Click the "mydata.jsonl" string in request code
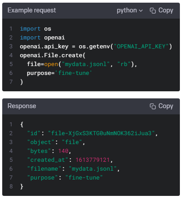The height and width of the screenshot is (199, 183). tap(86, 64)
